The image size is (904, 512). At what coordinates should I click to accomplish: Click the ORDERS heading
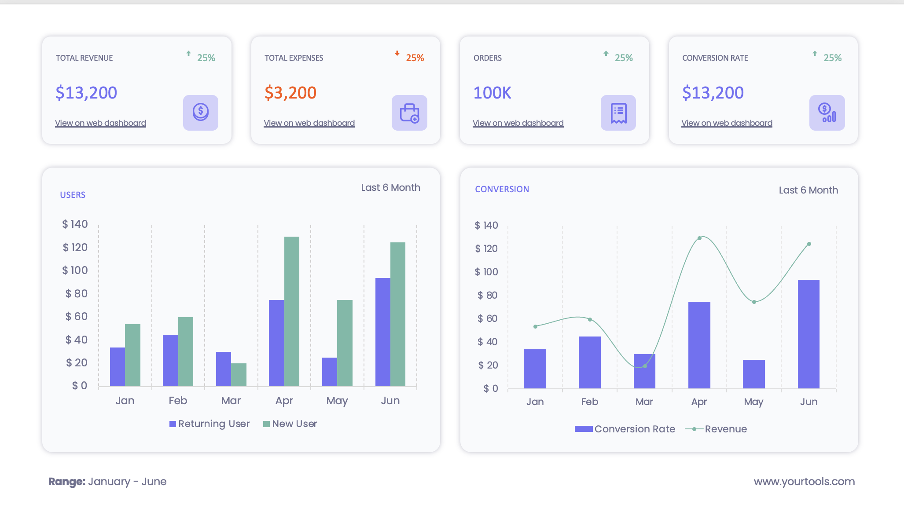[x=488, y=58]
